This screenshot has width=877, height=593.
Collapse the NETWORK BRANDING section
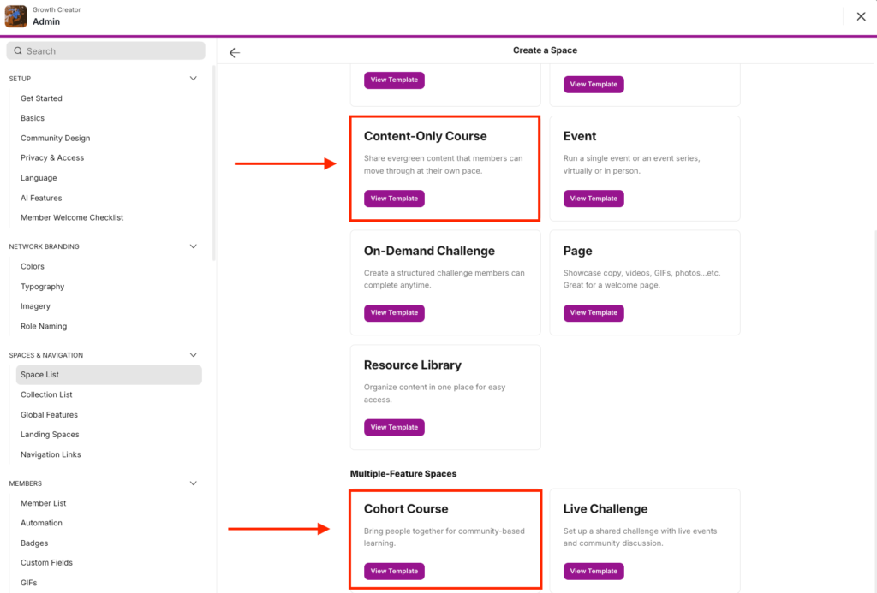click(x=193, y=246)
